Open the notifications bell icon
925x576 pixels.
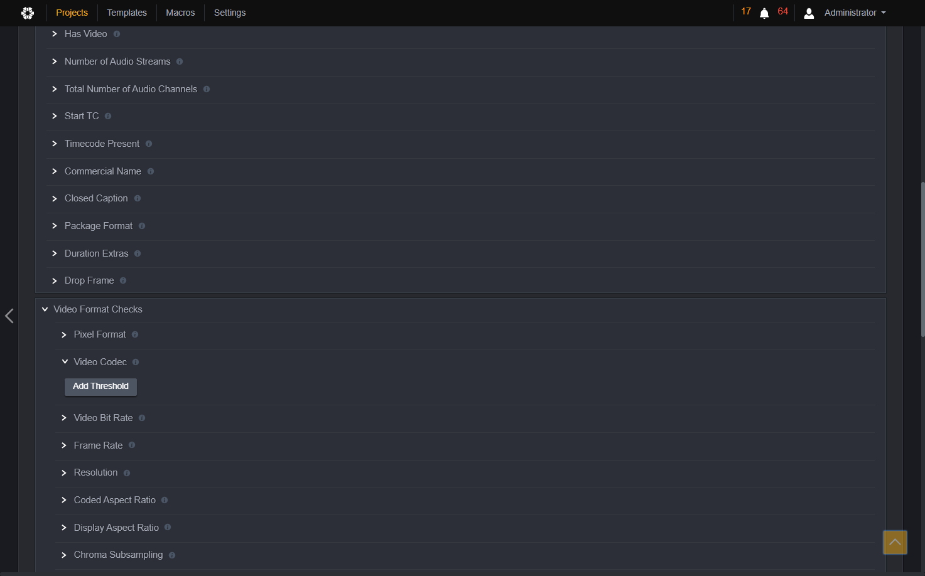(x=764, y=13)
